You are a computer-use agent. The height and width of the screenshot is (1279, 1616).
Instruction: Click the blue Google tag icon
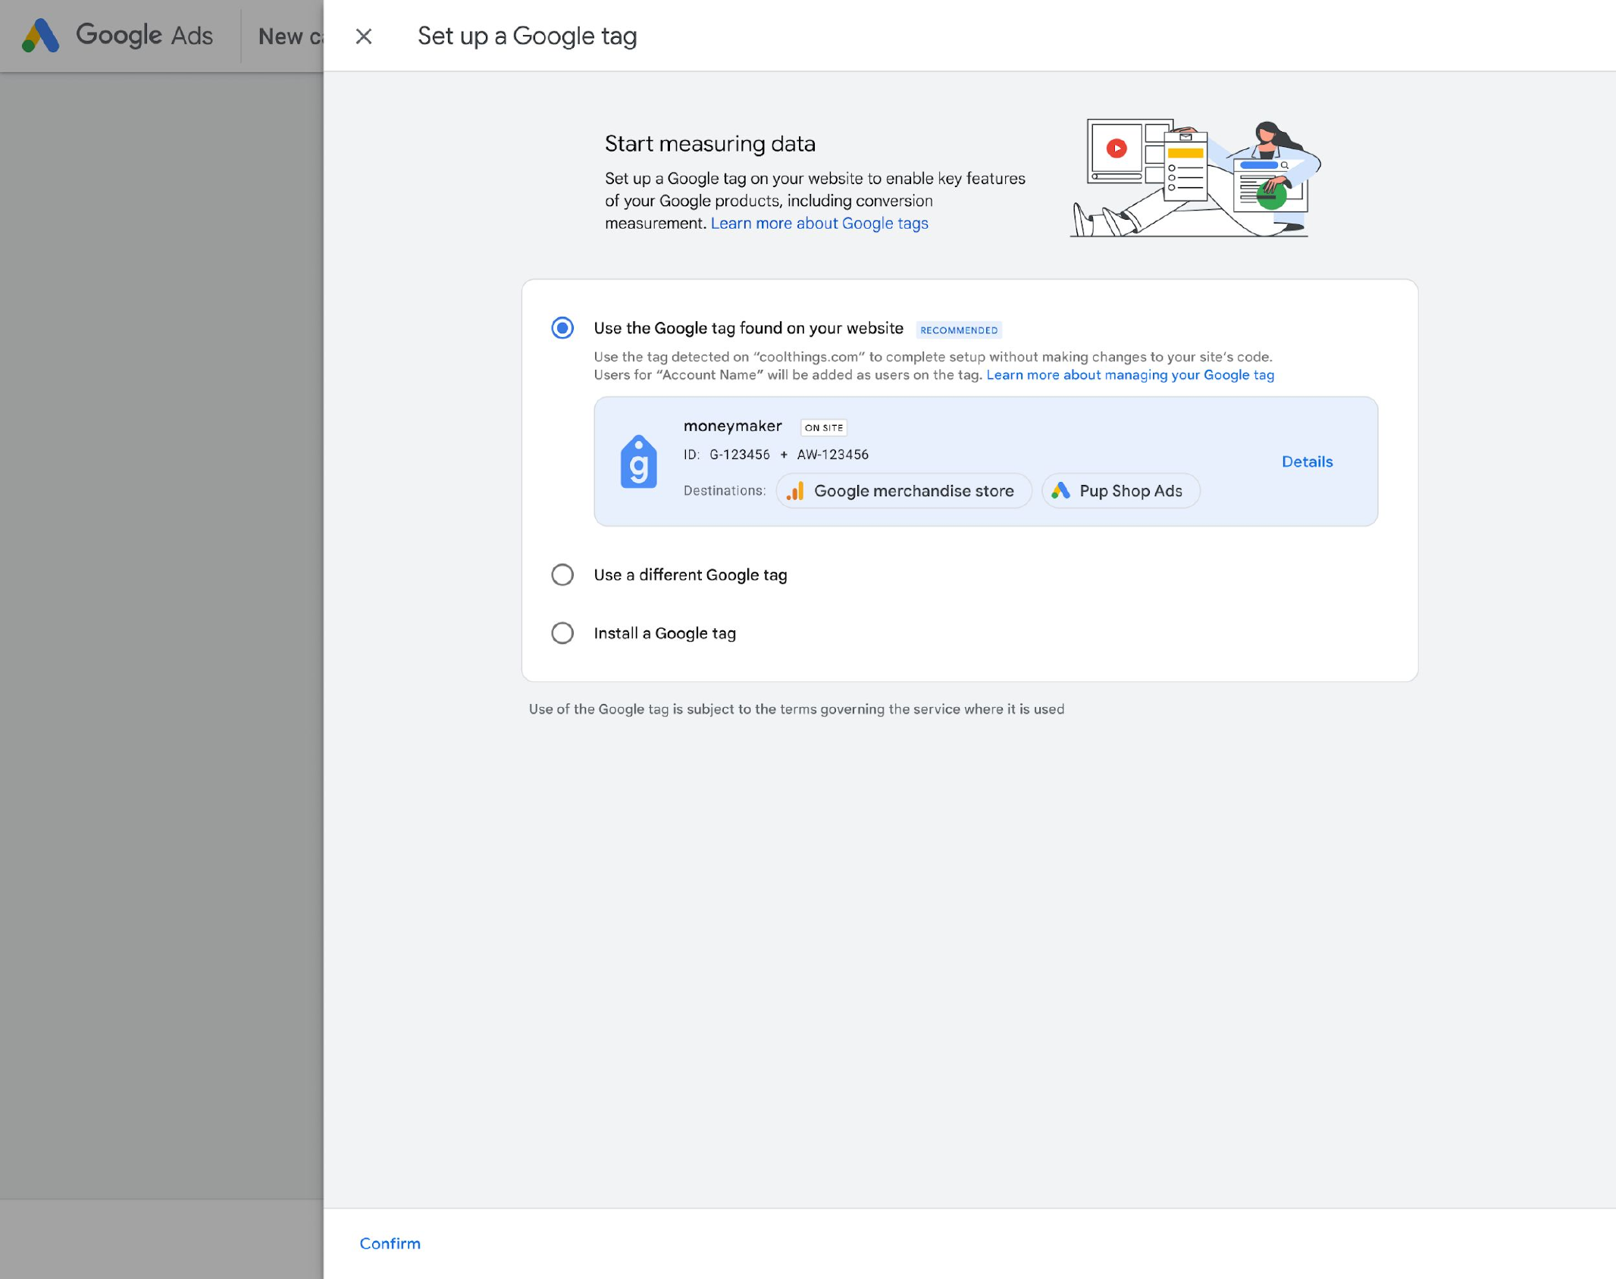click(x=638, y=461)
